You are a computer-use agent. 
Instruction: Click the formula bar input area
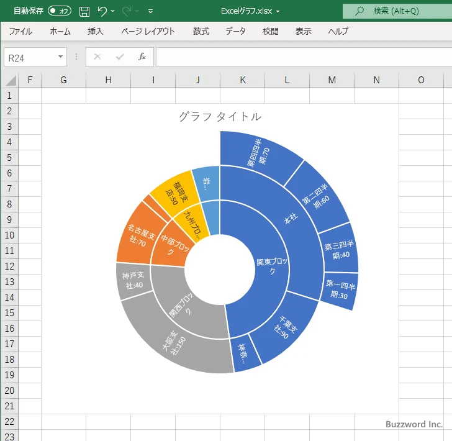coord(304,57)
